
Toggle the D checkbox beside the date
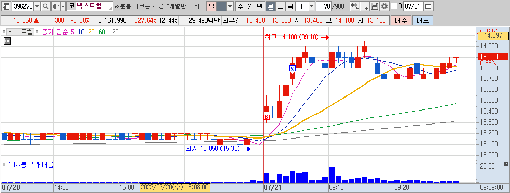[x=394, y=6]
